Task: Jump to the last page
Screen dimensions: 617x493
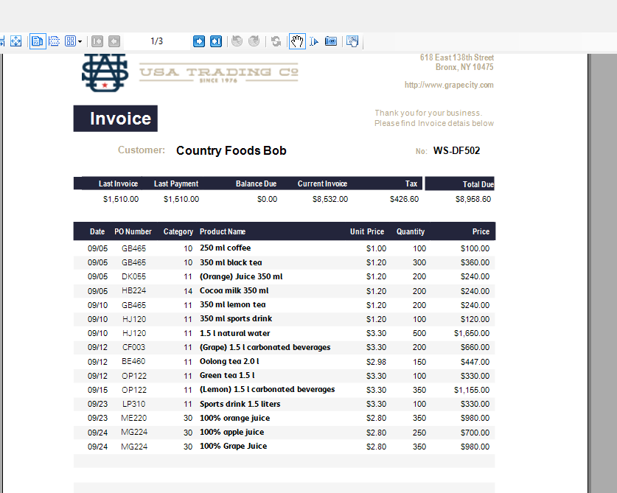Action: pos(216,41)
